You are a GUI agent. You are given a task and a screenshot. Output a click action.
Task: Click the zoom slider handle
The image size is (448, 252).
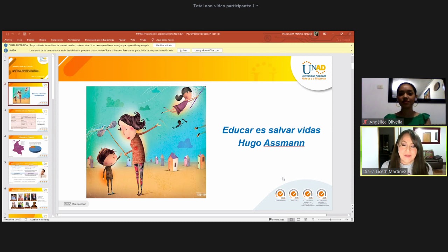[330, 219]
